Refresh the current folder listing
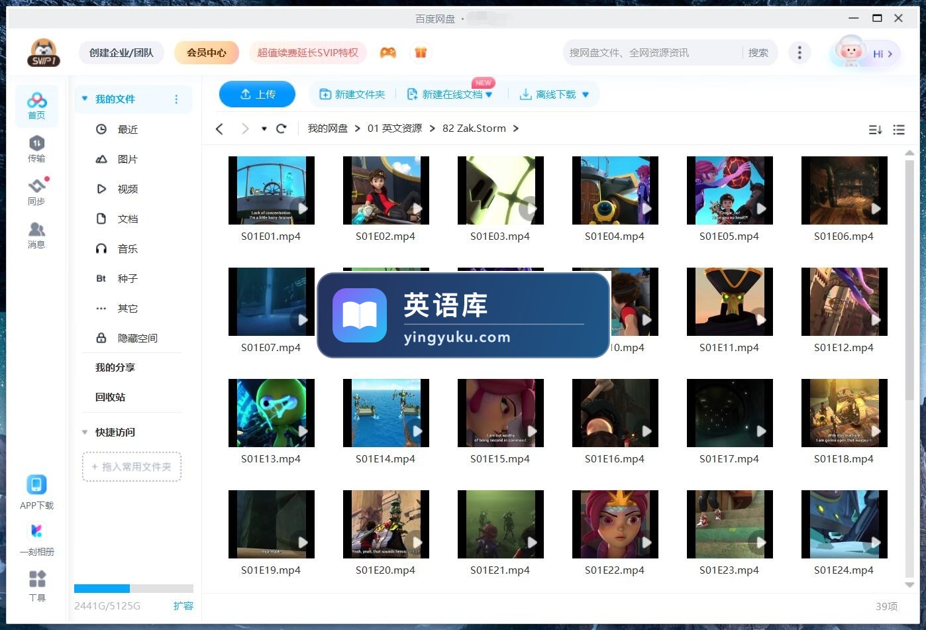 281,129
